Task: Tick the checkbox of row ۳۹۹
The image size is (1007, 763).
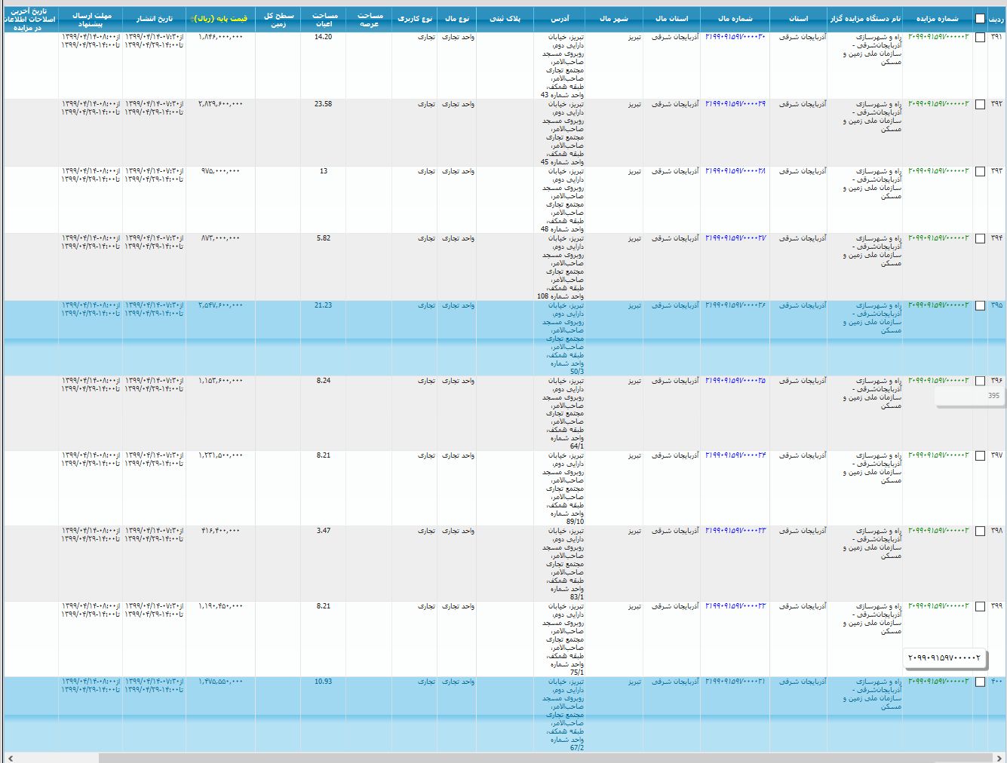Action: click(980, 607)
